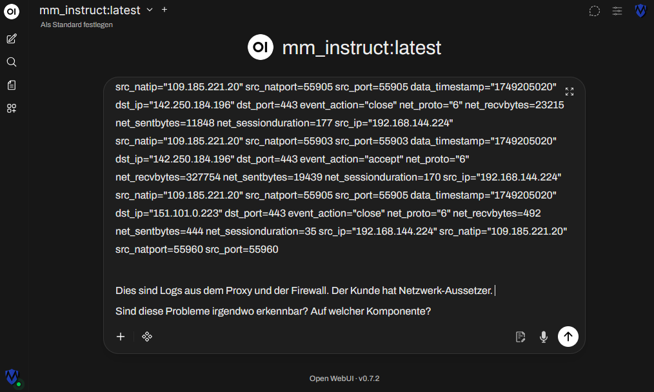Open the integrations icon beside the plus
The height and width of the screenshot is (392, 654).
(x=147, y=336)
